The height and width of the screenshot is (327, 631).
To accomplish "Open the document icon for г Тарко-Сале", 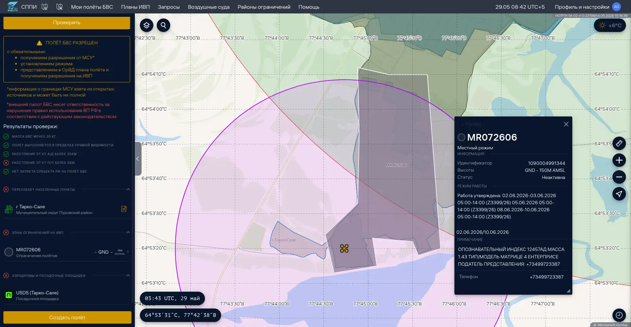I will 124,209.
